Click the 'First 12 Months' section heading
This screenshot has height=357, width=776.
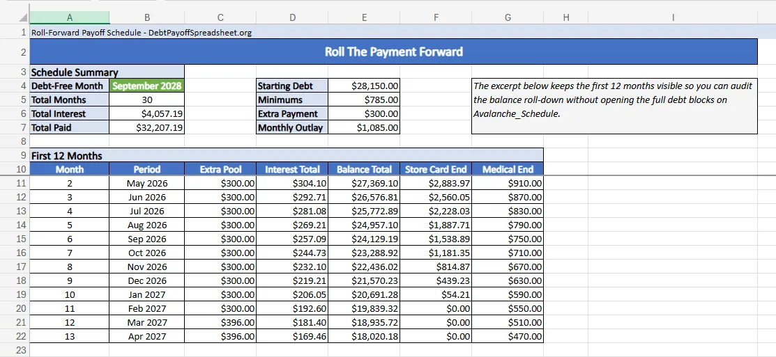(x=287, y=156)
